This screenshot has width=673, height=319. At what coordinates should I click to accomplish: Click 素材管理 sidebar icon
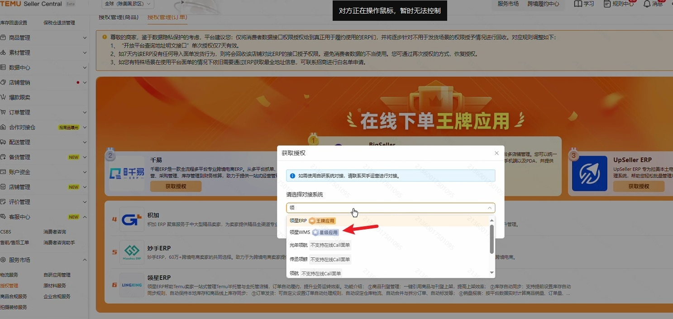click(x=3, y=52)
